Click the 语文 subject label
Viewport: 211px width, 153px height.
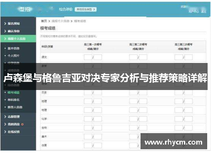coord(44,57)
